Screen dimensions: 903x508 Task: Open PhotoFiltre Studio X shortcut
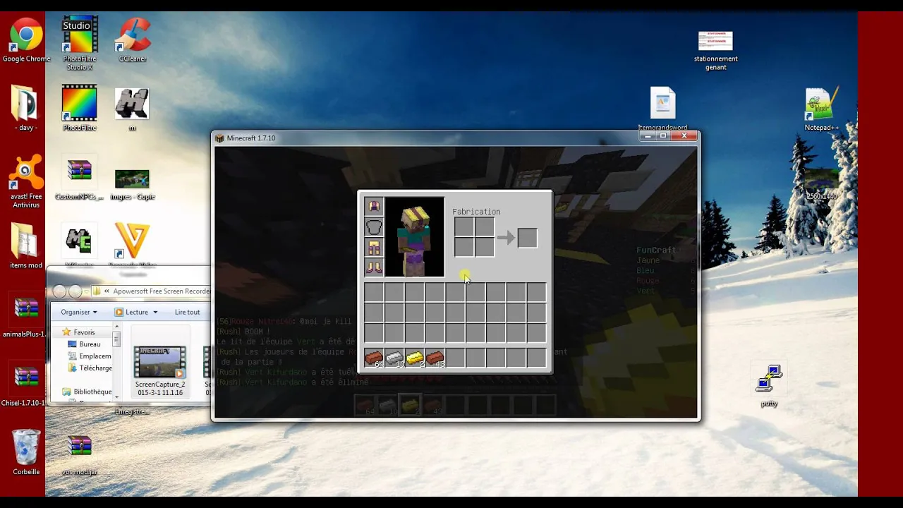(79, 44)
